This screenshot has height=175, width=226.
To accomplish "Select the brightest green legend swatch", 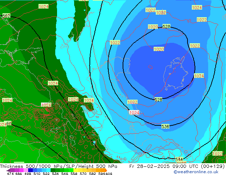I will click(x=71, y=170).
